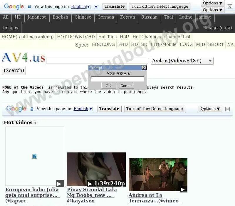Open Hot Tags page
This screenshot has height=206, width=235.
(x=107, y=37)
